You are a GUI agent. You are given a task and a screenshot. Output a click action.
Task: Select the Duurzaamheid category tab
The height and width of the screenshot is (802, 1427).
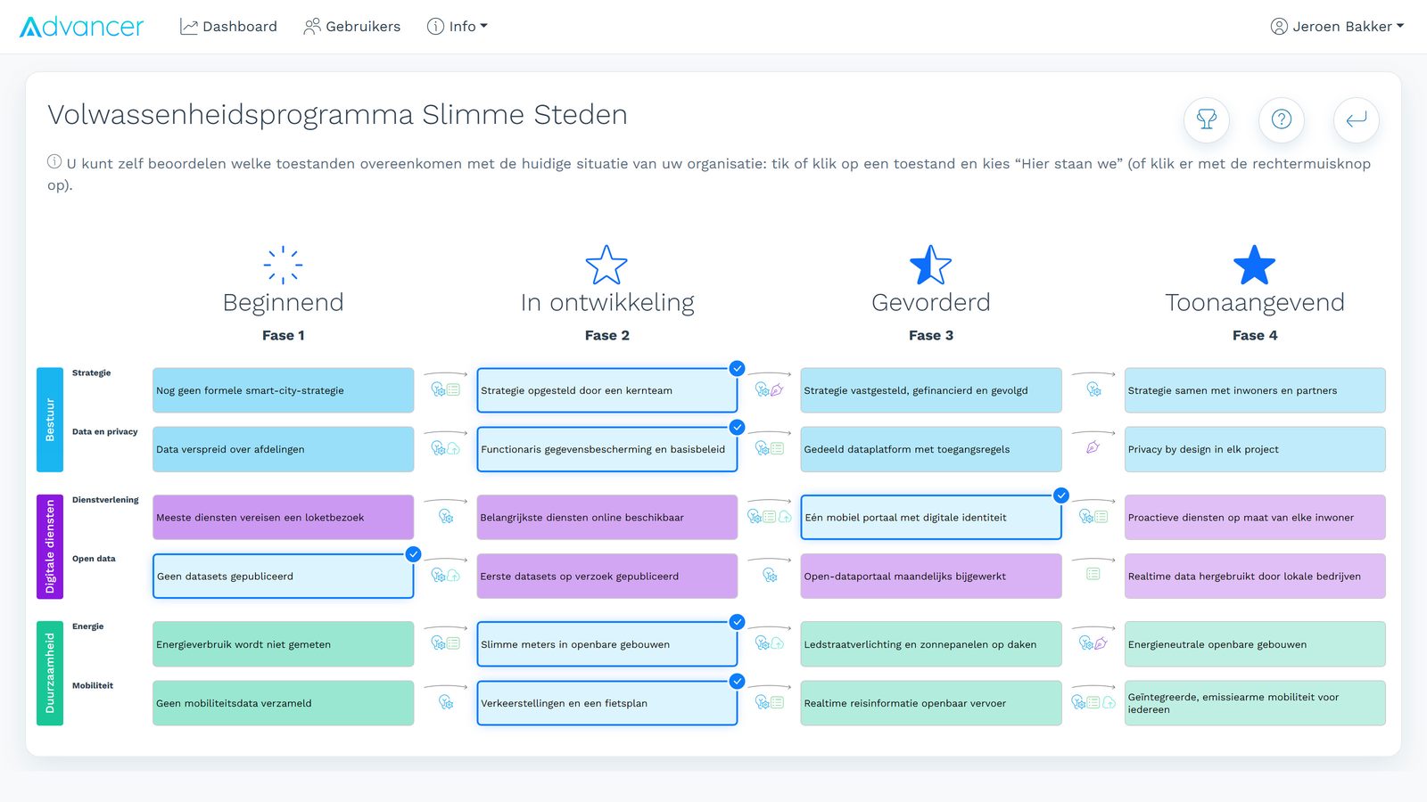[x=50, y=673]
